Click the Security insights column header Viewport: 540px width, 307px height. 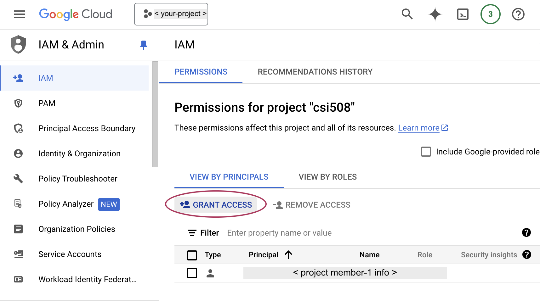point(489,255)
